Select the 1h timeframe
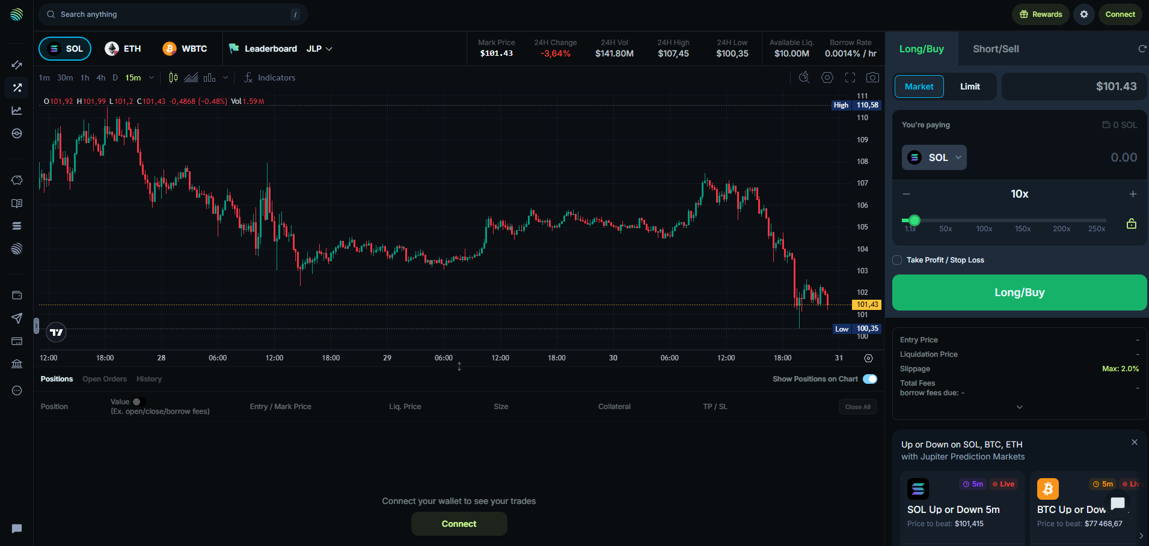This screenshot has width=1149, height=546. click(85, 77)
